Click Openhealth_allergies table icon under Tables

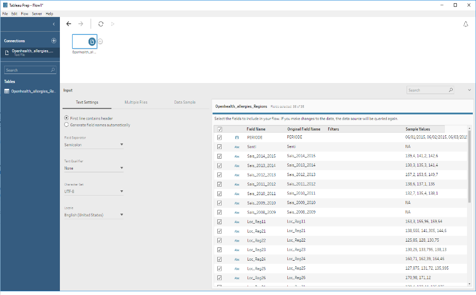point(7,91)
